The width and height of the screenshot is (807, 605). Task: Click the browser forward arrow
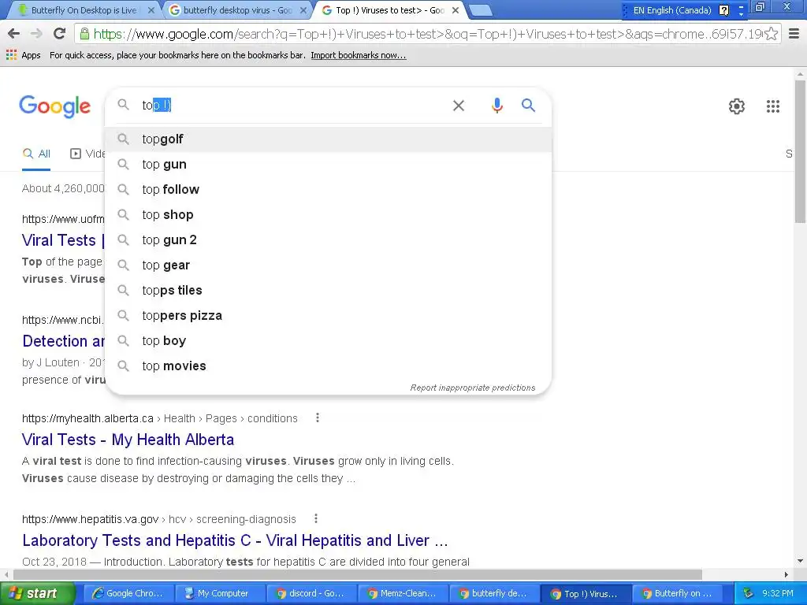click(x=36, y=34)
